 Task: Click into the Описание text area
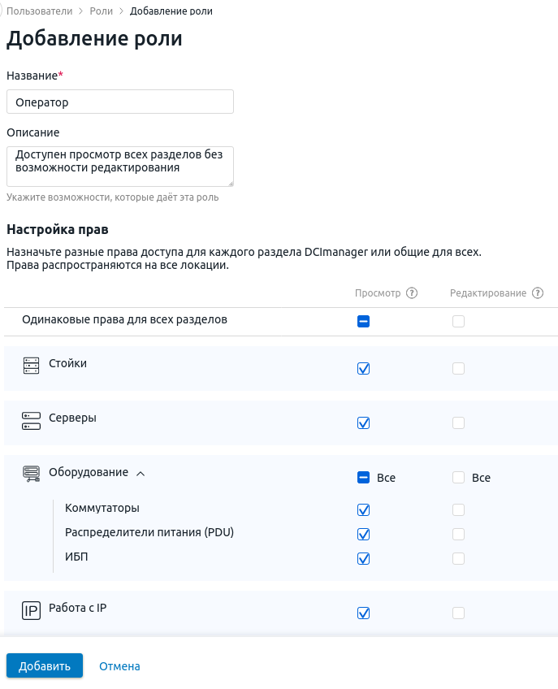click(x=120, y=166)
